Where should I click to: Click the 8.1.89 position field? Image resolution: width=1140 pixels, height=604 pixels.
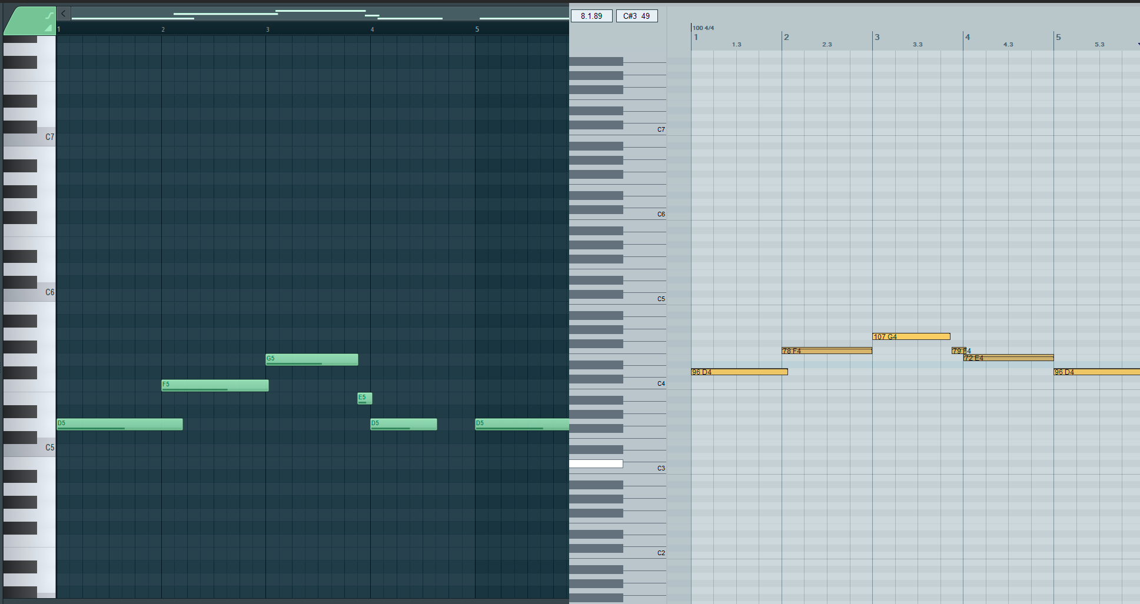click(591, 16)
